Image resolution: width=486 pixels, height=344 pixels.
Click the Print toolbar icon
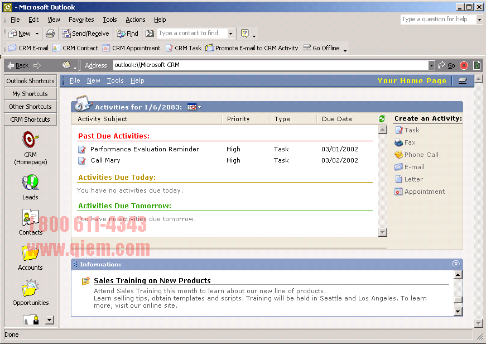click(50, 34)
